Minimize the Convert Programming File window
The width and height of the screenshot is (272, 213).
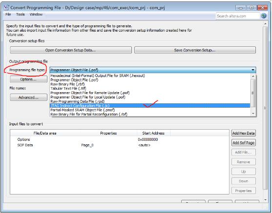point(240,8)
